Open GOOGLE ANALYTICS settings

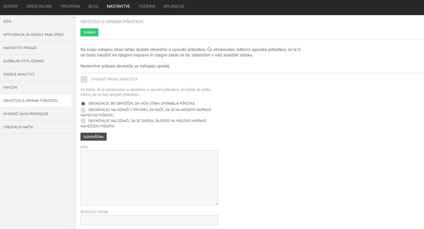[36, 74]
